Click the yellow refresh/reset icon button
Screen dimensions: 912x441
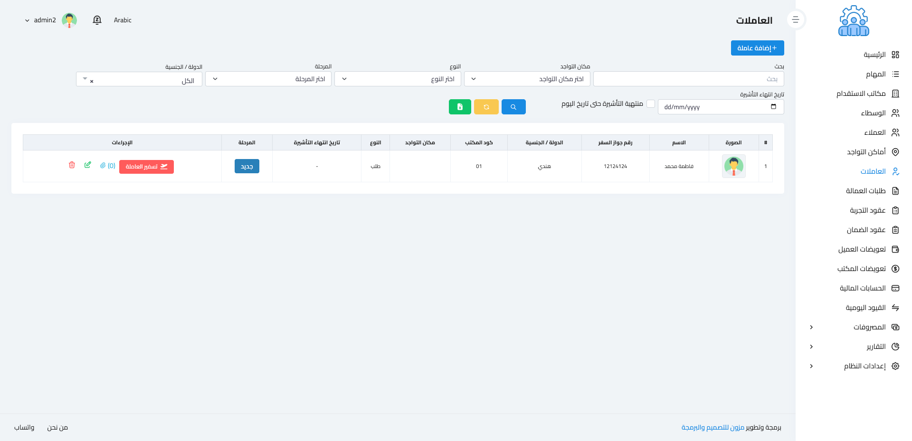click(486, 107)
